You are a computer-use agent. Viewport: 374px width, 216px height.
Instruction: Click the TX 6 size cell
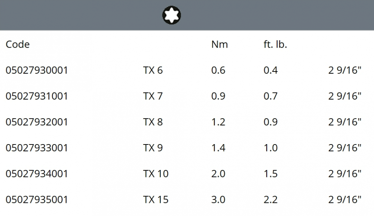click(153, 70)
